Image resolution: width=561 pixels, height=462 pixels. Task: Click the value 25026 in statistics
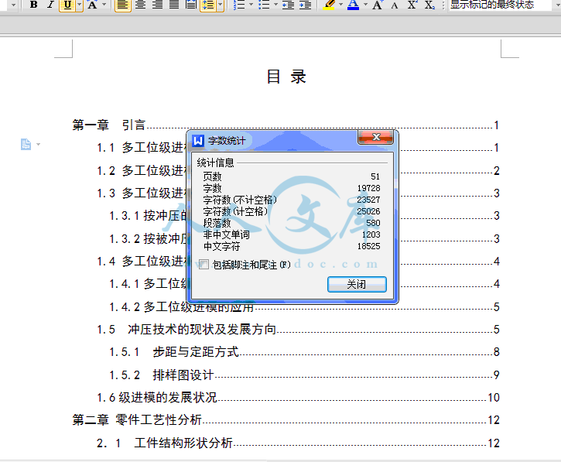coord(368,211)
